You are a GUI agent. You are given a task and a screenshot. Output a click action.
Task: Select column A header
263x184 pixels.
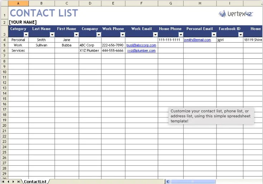tap(18, 3)
